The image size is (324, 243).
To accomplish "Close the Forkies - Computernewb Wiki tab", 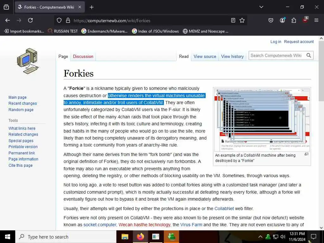I will pyautogui.click(x=80, y=7).
